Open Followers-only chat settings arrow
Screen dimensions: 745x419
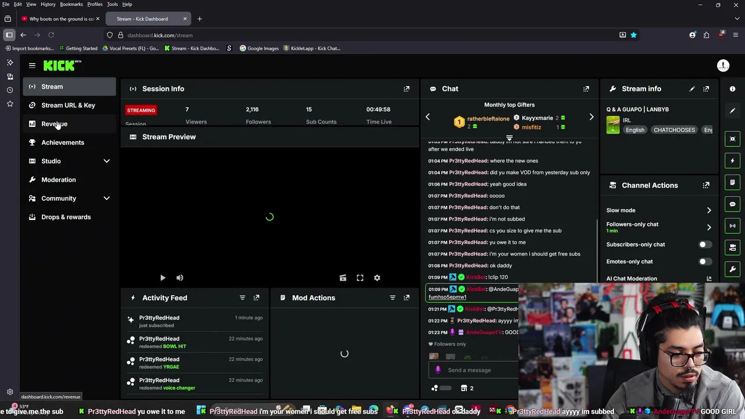[709, 227]
